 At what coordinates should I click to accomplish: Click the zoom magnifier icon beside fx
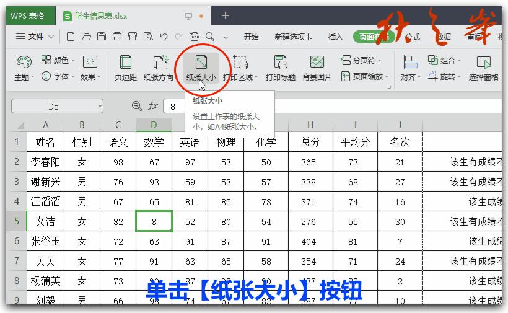click(136, 106)
